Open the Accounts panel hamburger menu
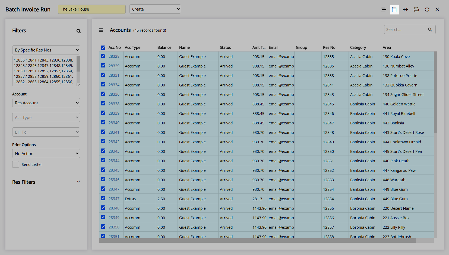This screenshot has width=449, height=255. (x=101, y=30)
